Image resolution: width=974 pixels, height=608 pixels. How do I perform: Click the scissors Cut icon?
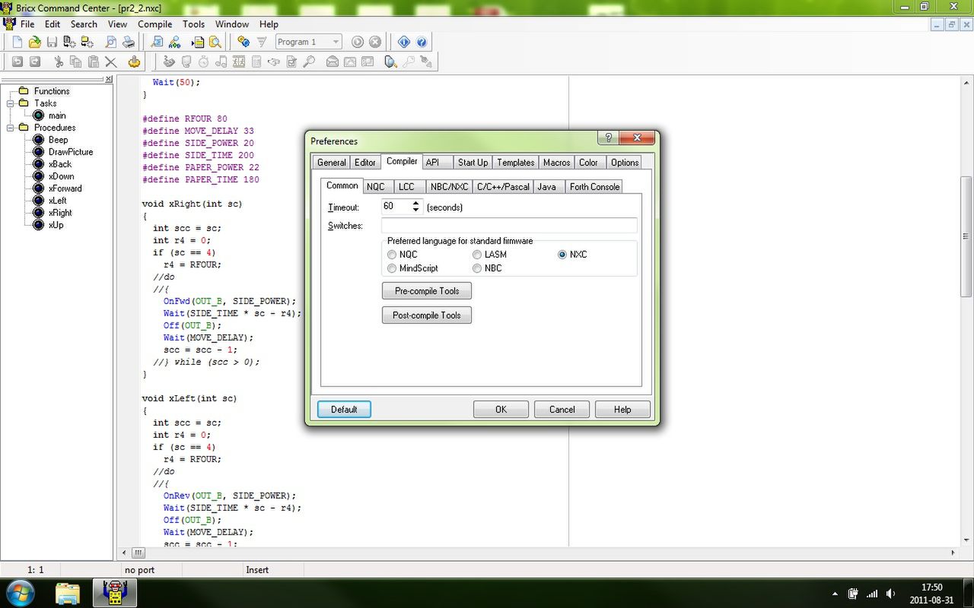(59, 62)
